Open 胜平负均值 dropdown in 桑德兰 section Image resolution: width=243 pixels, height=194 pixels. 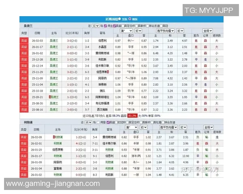coord(165,31)
